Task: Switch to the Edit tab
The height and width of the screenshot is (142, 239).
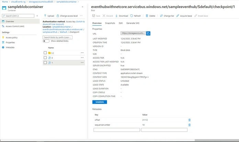Action: pyautogui.click(x=121, y=23)
